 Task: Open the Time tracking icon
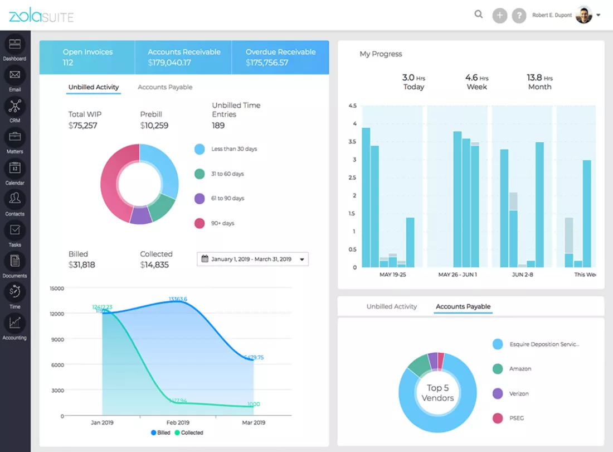click(15, 292)
